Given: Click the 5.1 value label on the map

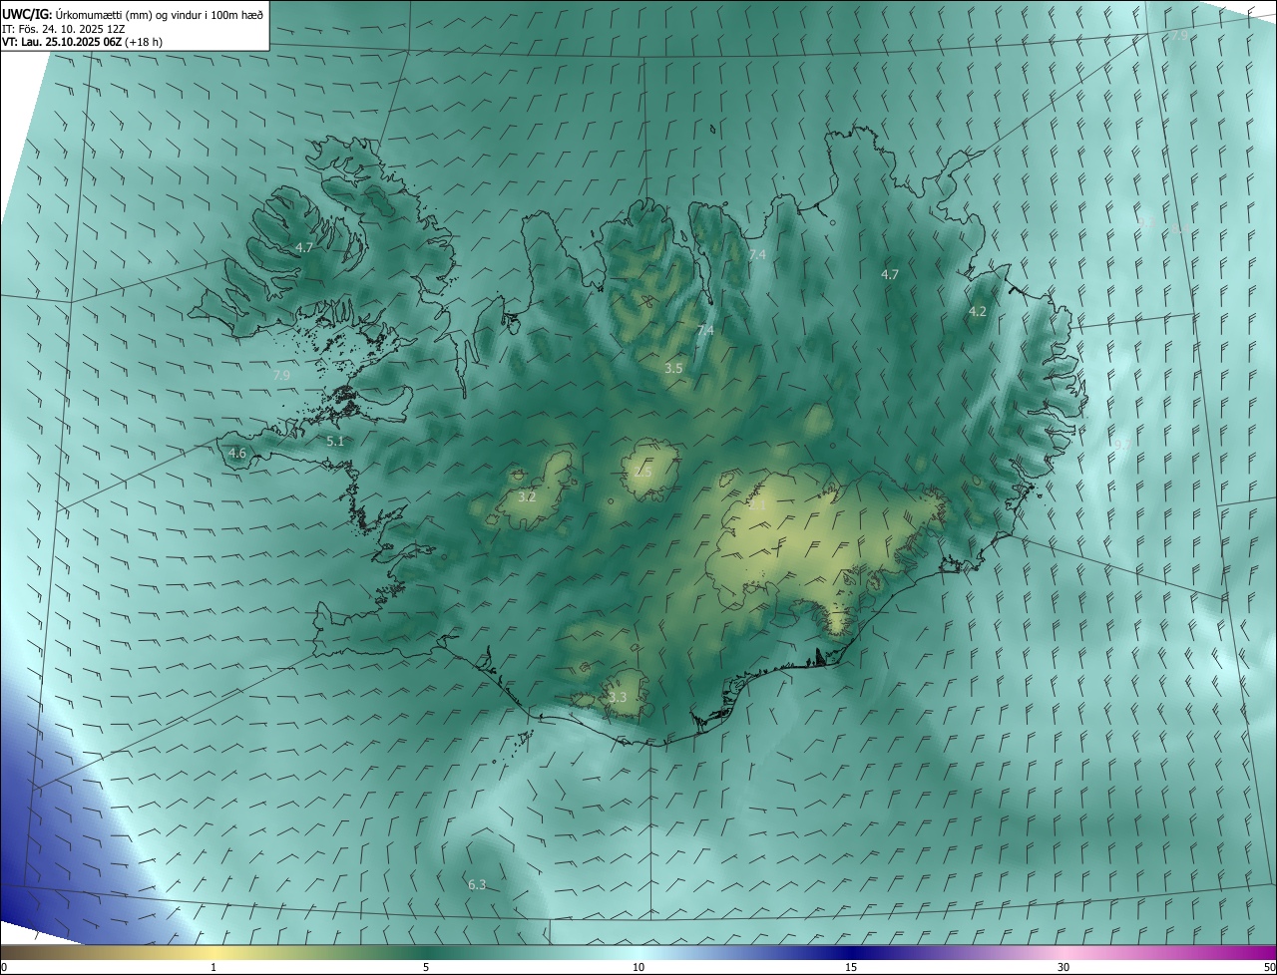Looking at the screenshot, I should [335, 441].
